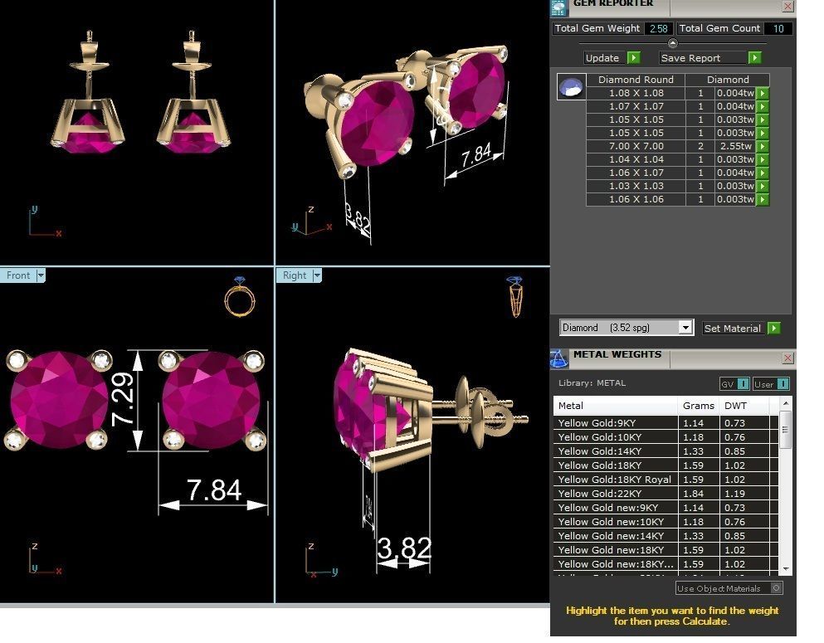Viewport: 824px width, 643px height.
Task: Click the green arrow next to Save Report
Action: click(x=754, y=58)
